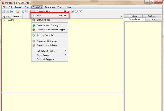Viewport: 164px width, 111px height.
Task: Open Compiler Options... dialog
Action: tap(49, 41)
